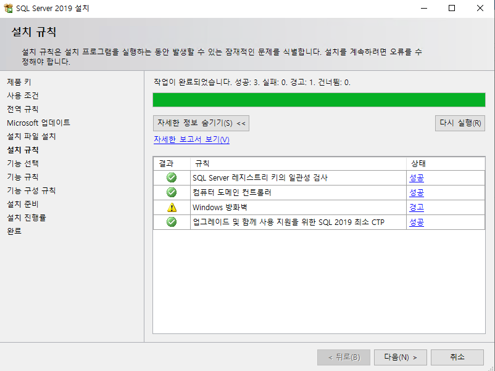Image resolution: width=495 pixels, height=371 pixels.
Task: Click the disabled 뒤로(B) button
Action: (x=343, y=357)
